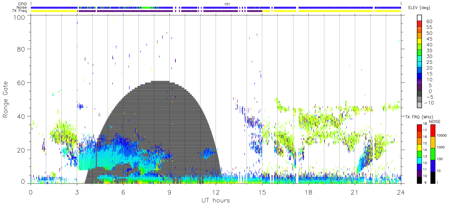The width and height of the screenshot is (451, 208).
Task: Pick the green segment of NOISE color bar
Action: [x=433, y=154]
